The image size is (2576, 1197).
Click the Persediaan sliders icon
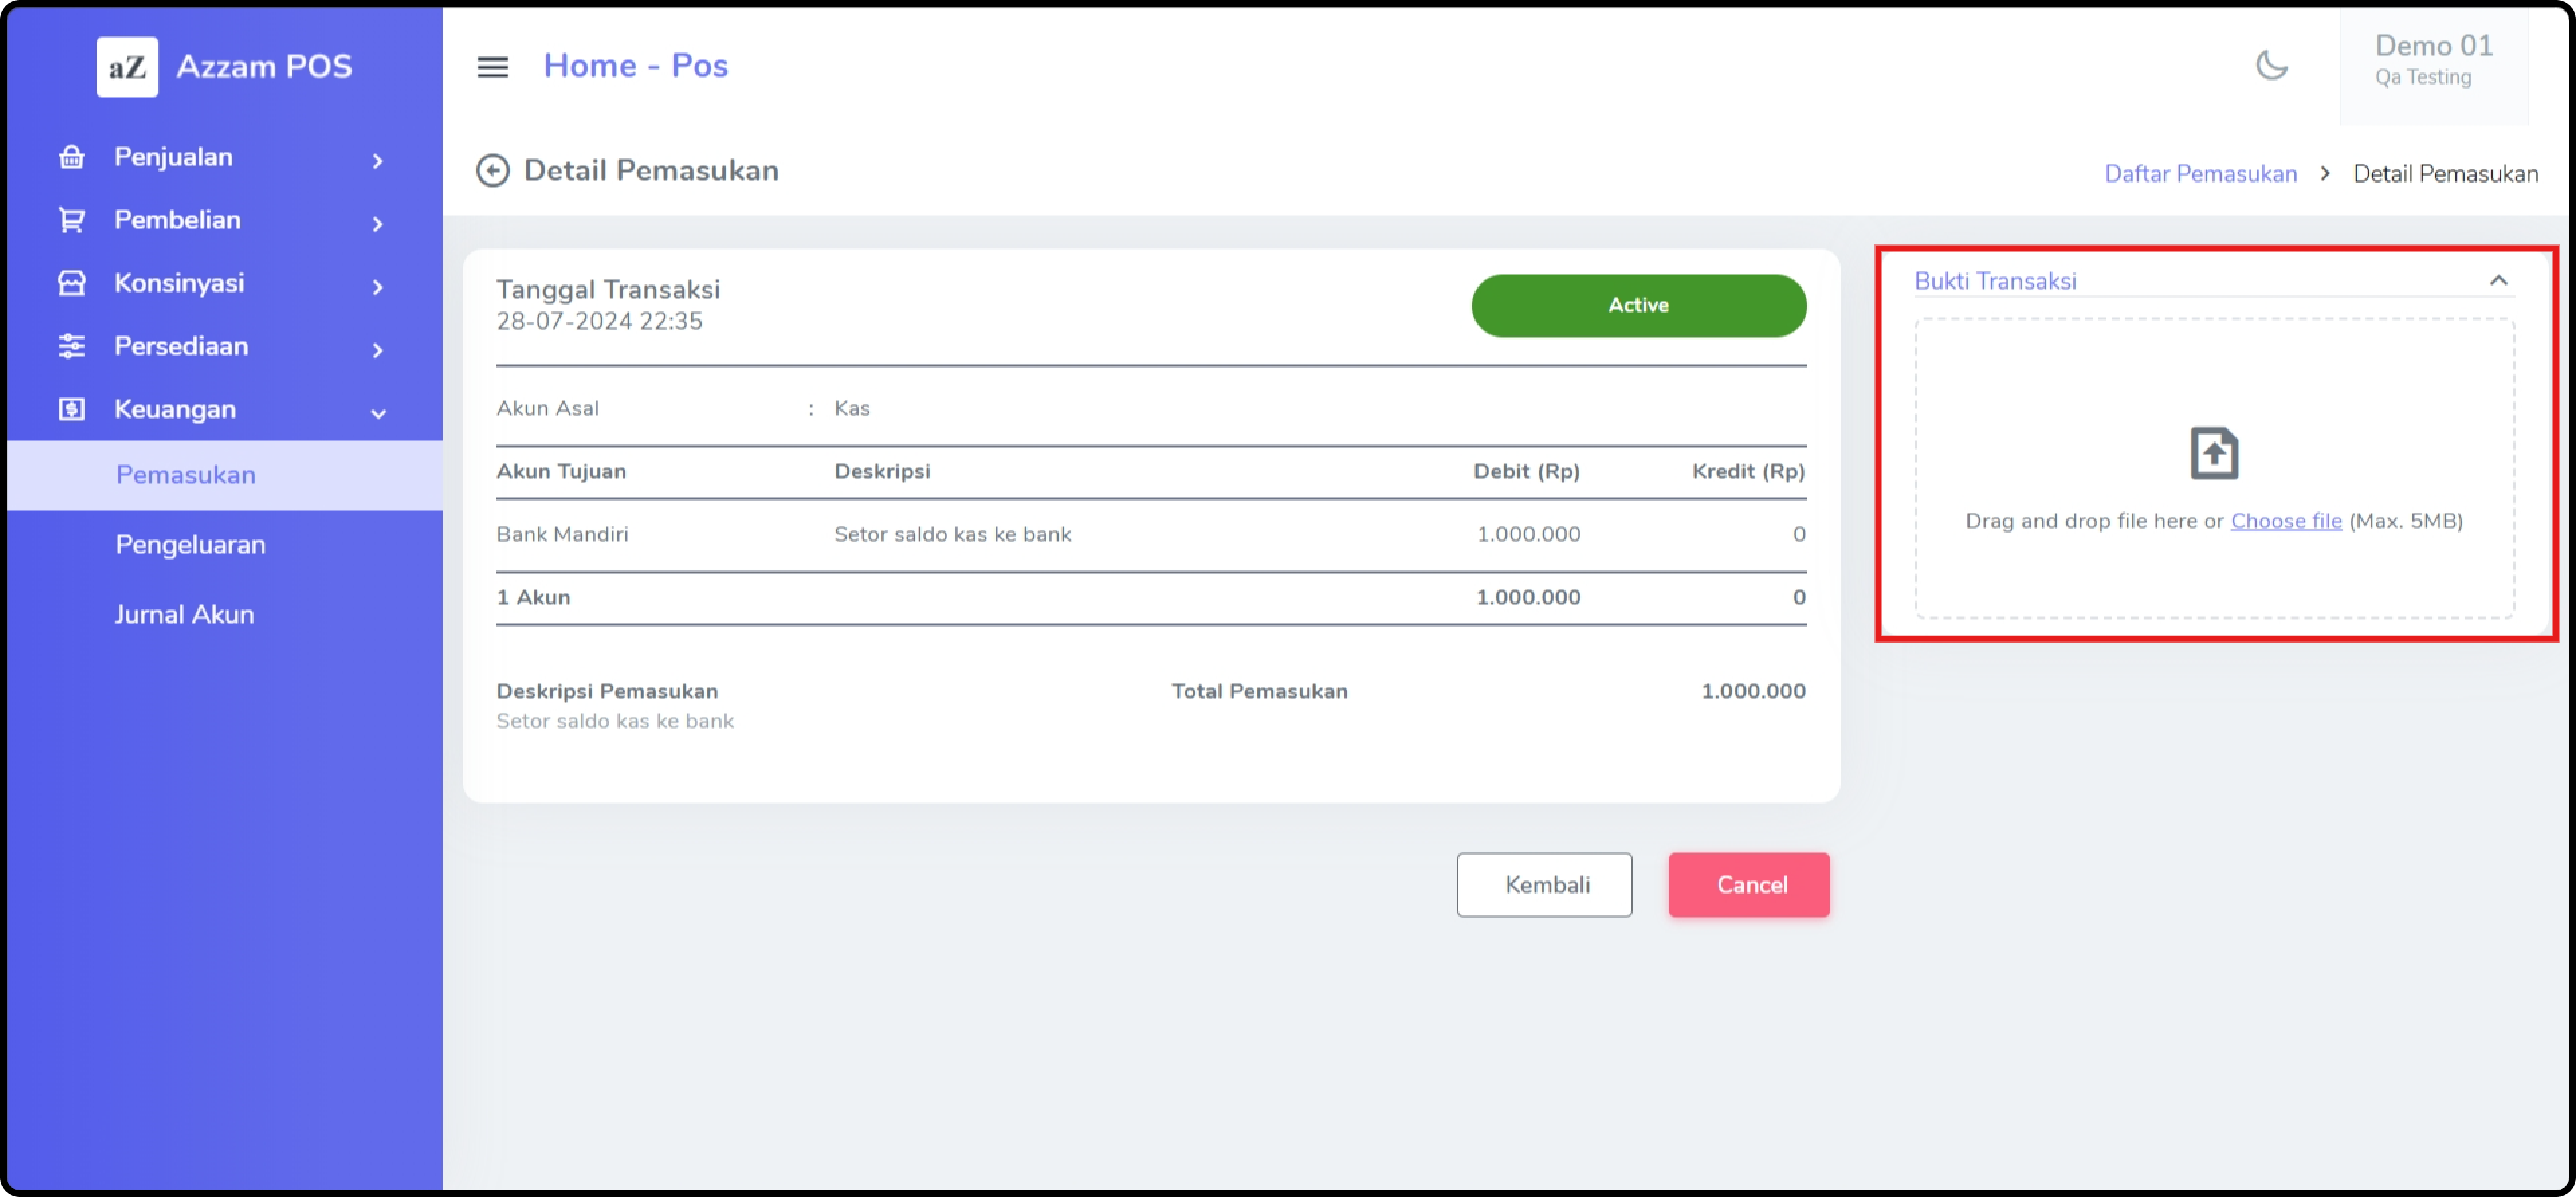tap(71, 346)
